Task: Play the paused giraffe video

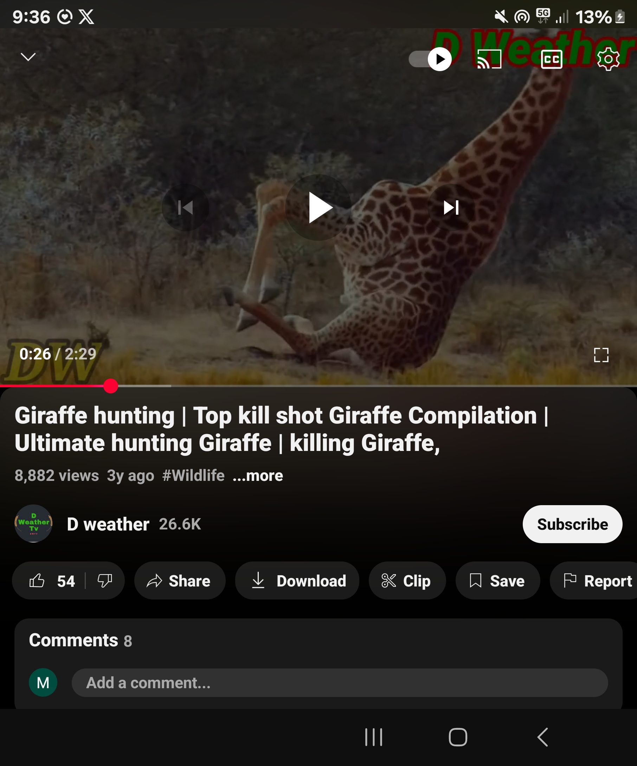Action: coord(318,208)
